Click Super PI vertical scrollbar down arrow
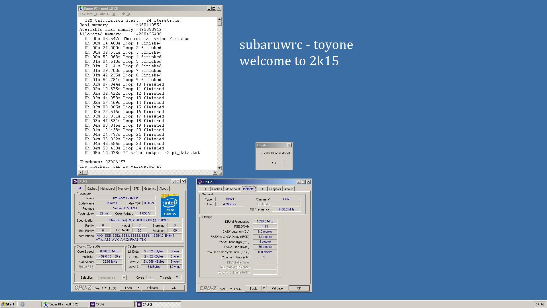 coord(219,168)
